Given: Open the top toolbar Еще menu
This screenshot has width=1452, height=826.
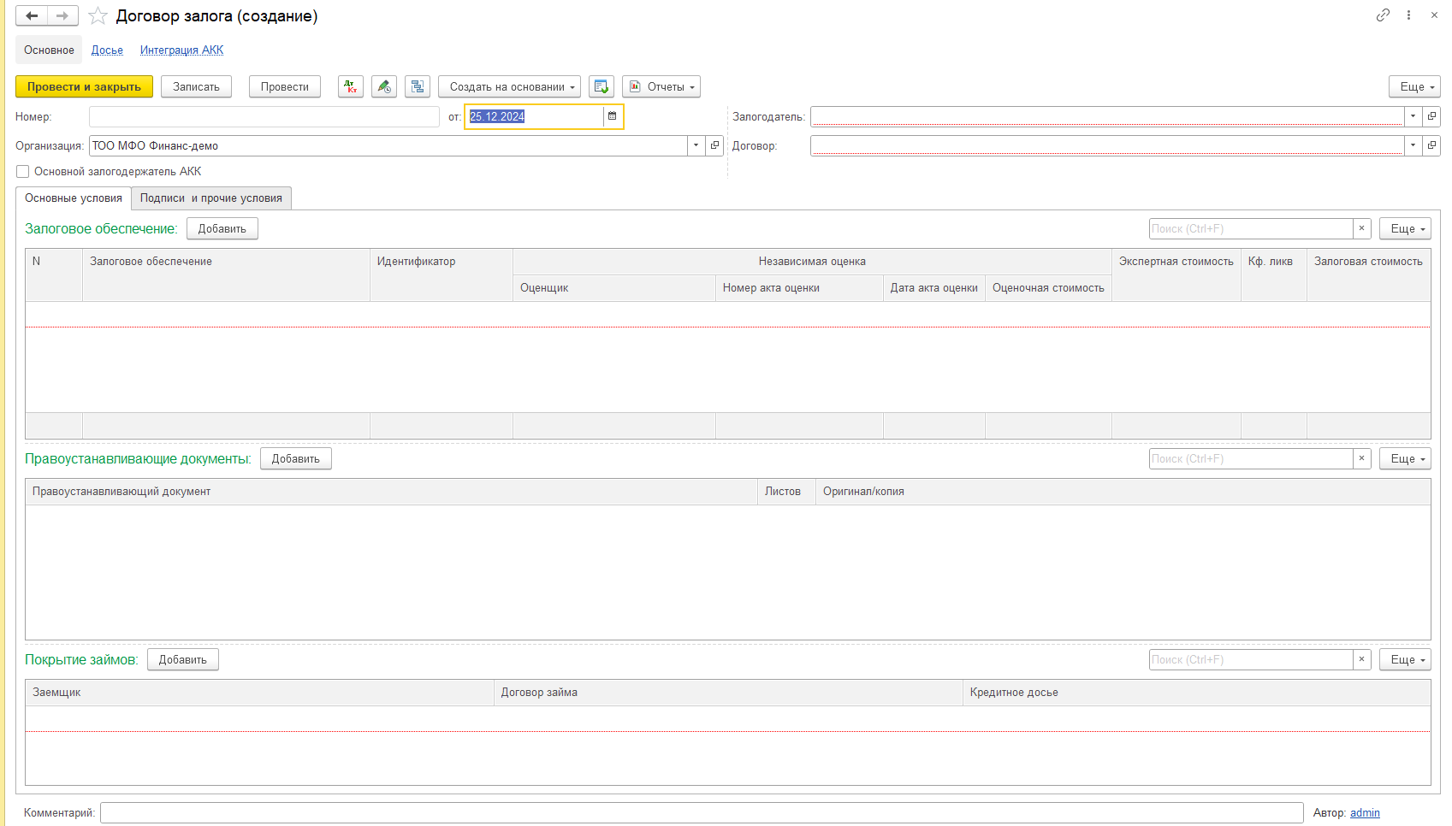Looking at the screenshot, I should coord(1414,86).
